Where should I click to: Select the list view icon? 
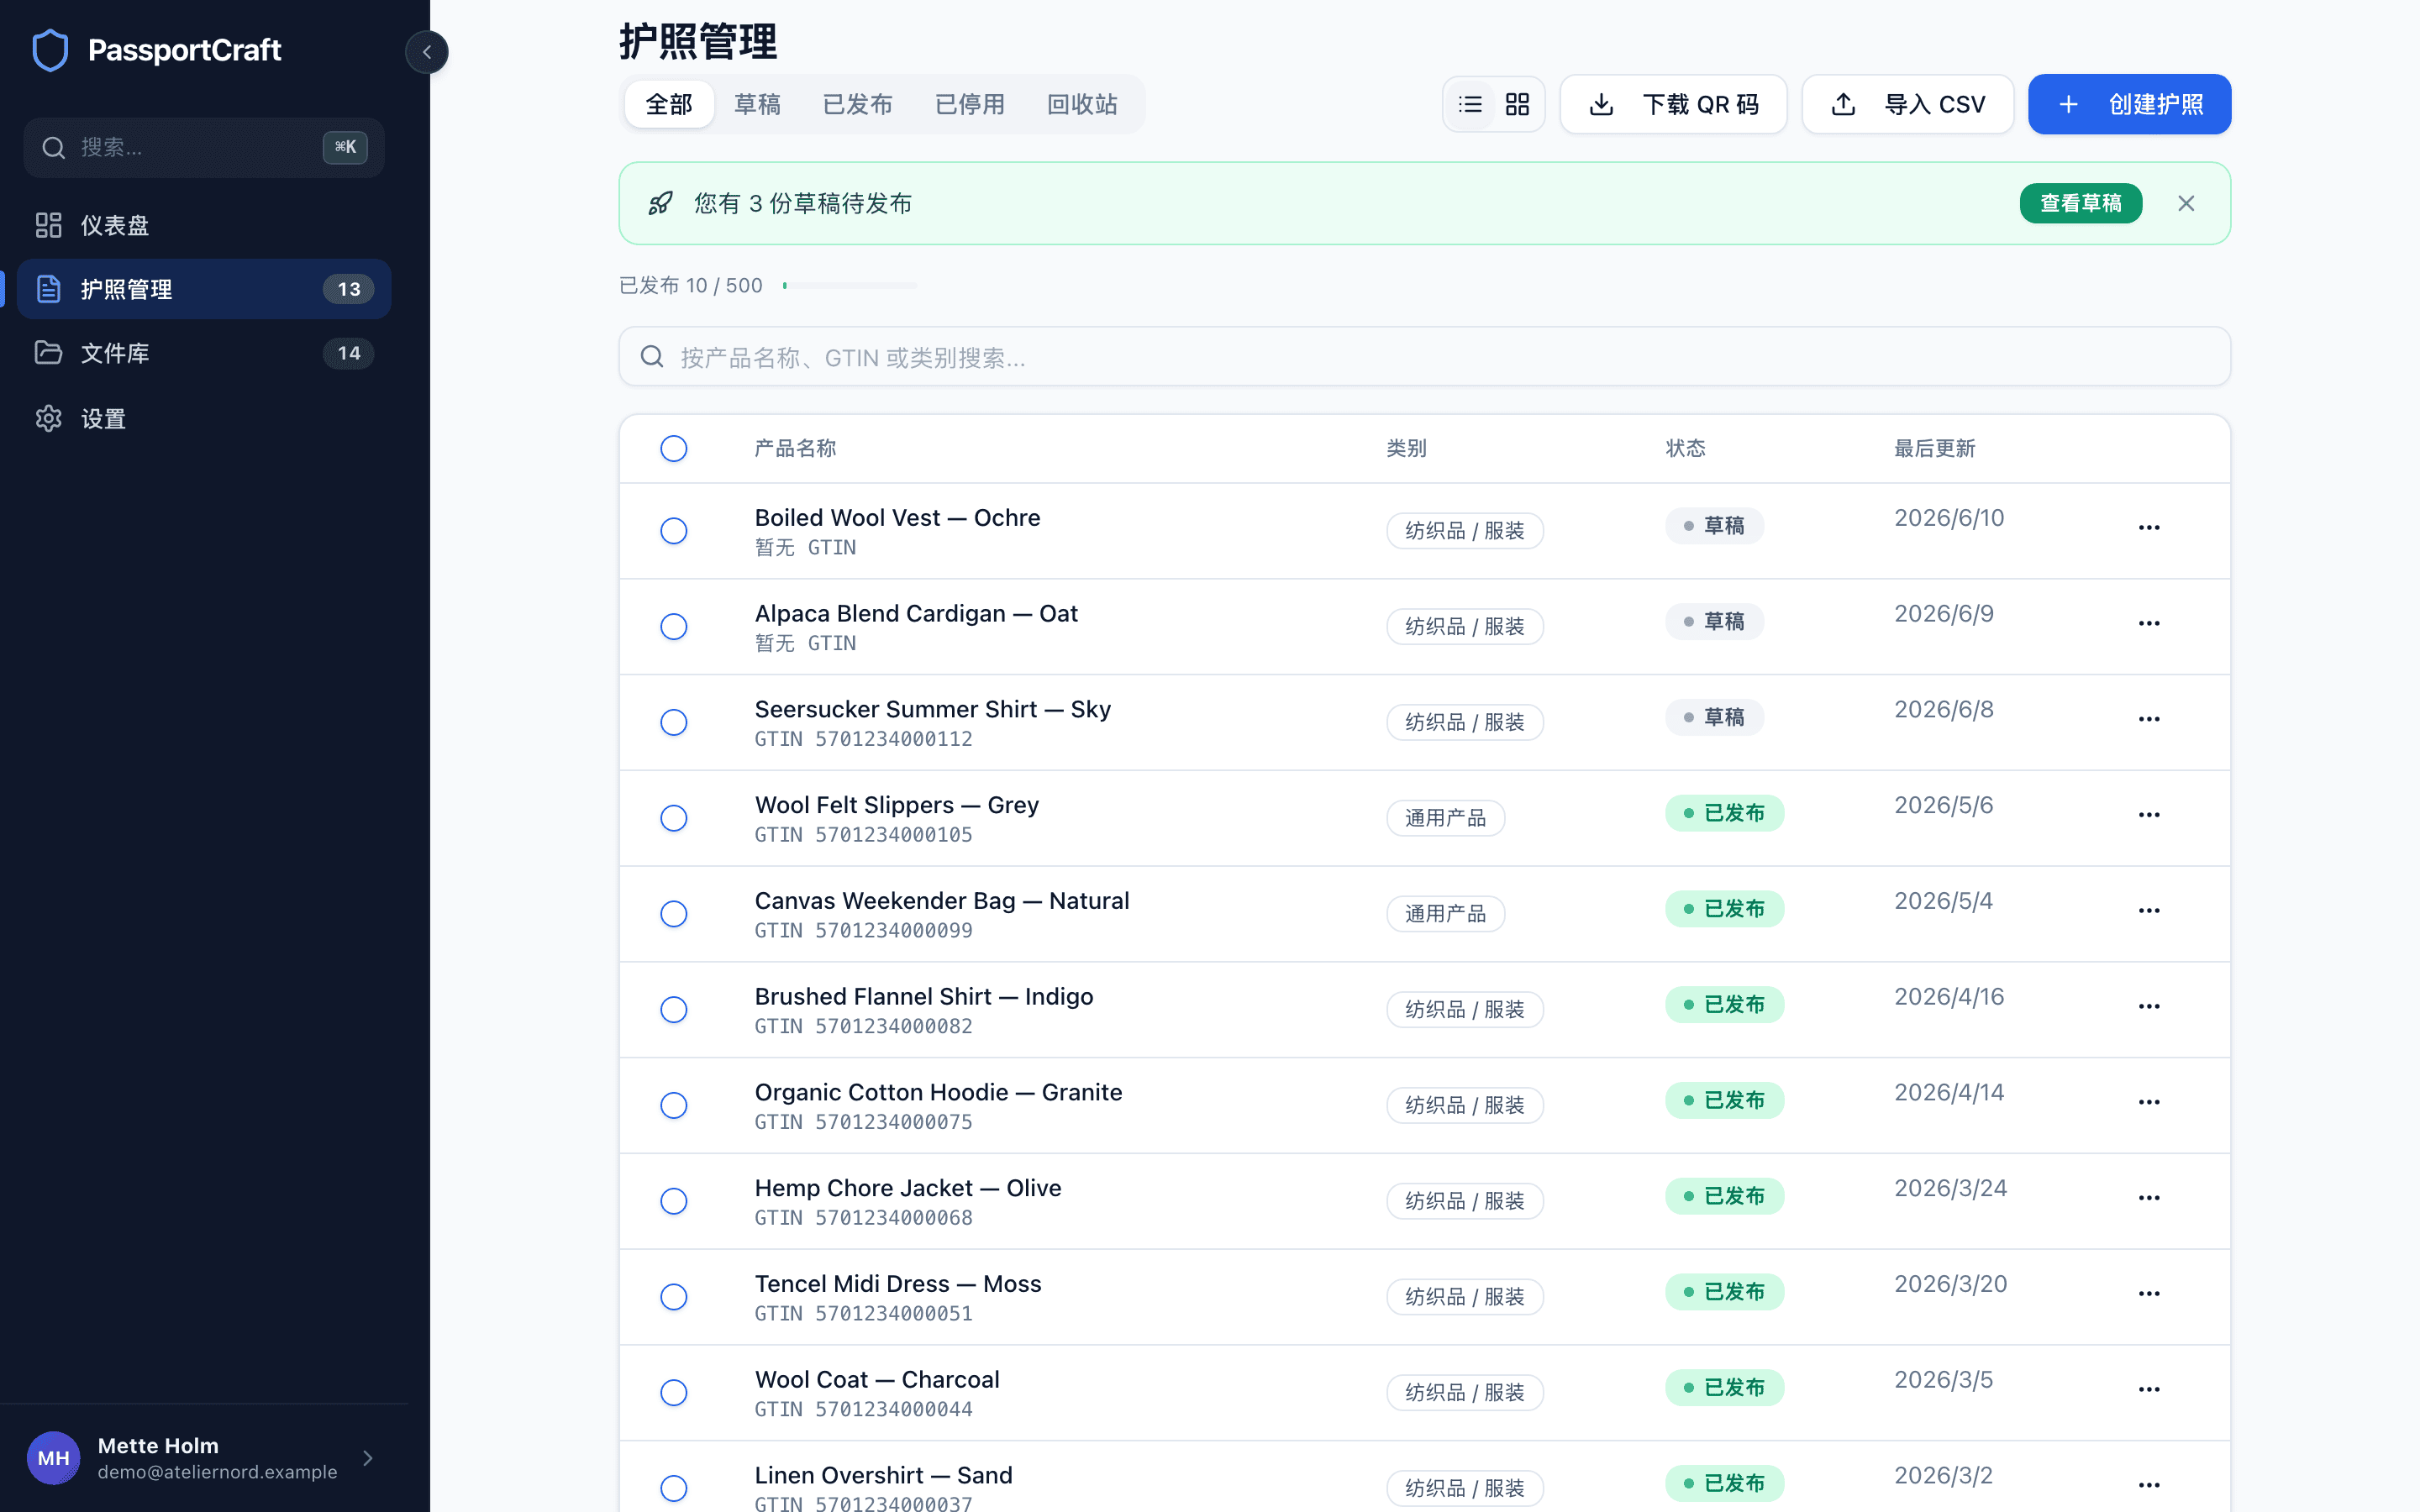click(1470, 104)
